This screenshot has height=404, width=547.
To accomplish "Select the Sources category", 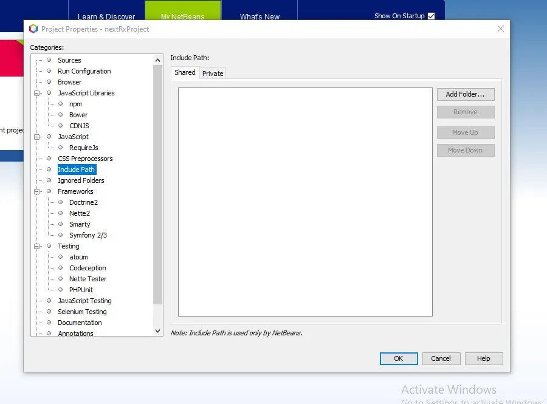I will pos(69,60).
